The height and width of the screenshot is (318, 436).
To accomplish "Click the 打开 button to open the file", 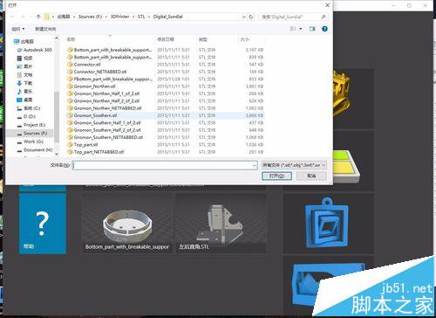I will click(276, 176).
